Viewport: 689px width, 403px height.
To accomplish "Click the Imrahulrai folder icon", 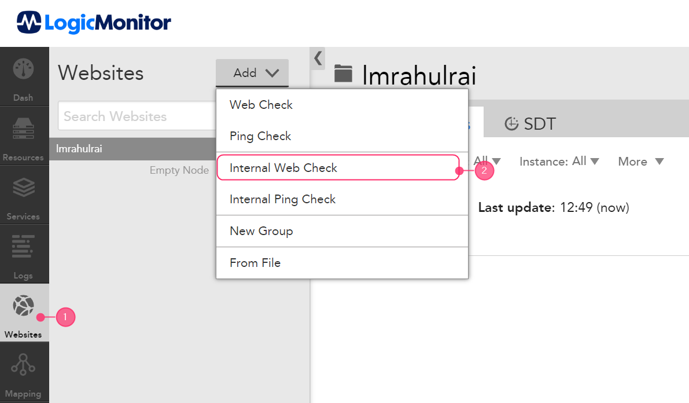I will pos(343,74).
